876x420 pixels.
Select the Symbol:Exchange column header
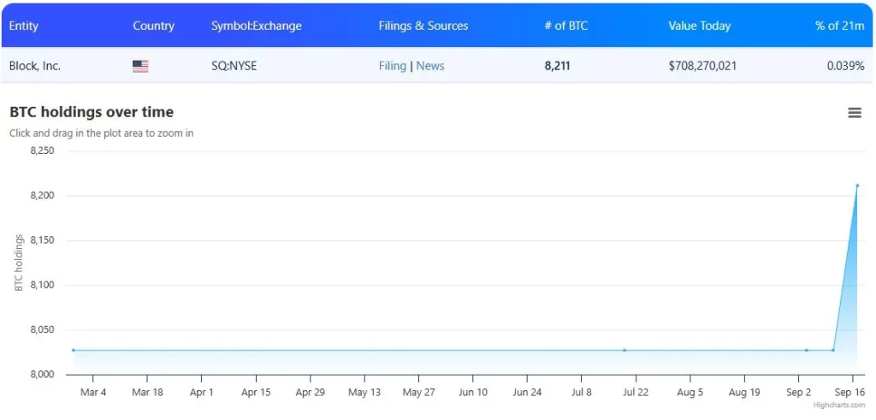pos(257,26)
